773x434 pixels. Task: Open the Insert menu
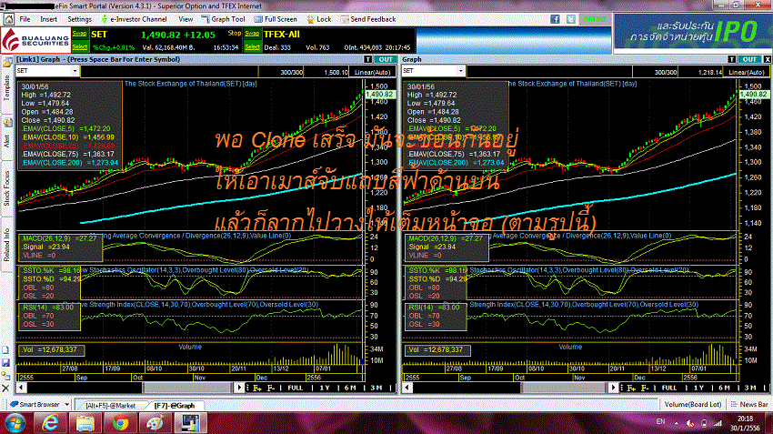(49, 19)
